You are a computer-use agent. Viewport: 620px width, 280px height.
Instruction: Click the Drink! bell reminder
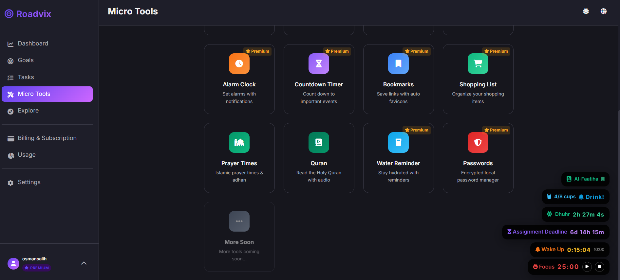591,197
